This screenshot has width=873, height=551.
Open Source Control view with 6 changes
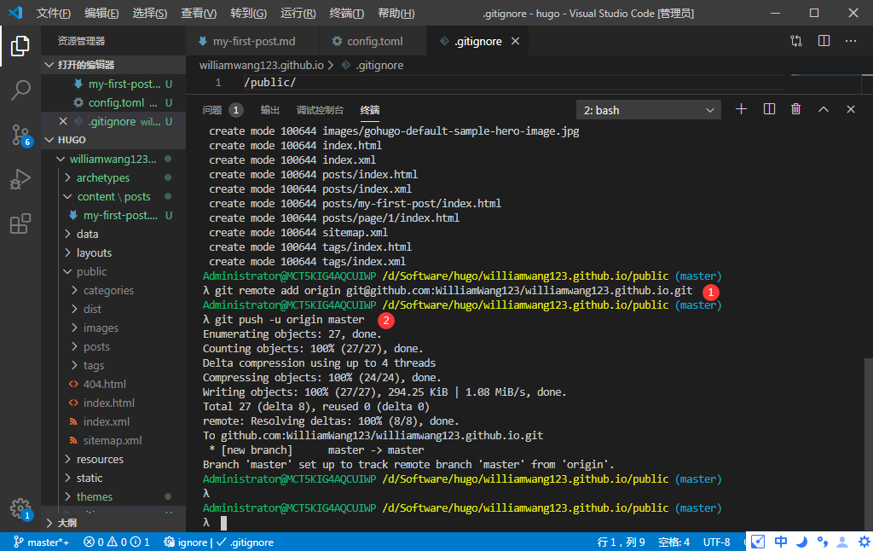(x=21, y=135)
